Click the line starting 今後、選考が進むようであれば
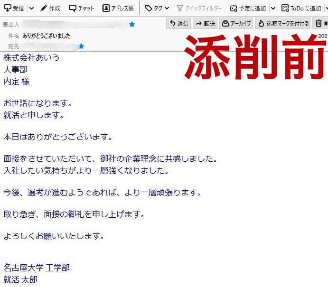Image resolution: width=328 pixels, height=287 pixels. [102, 192]
